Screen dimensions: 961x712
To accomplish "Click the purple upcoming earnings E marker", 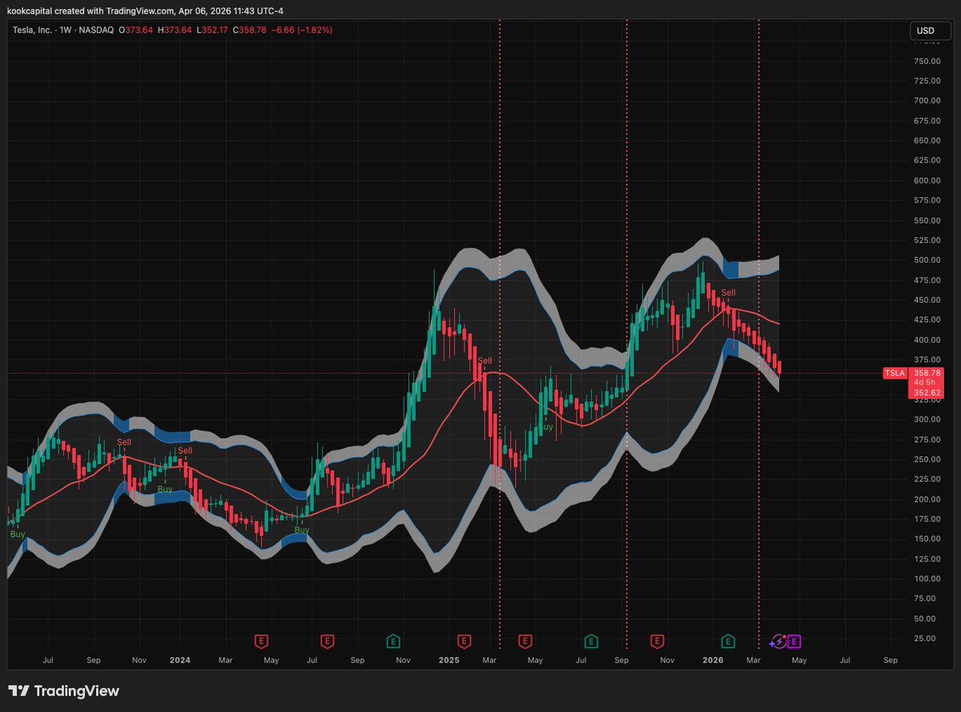I will click(x=794, y=641).
